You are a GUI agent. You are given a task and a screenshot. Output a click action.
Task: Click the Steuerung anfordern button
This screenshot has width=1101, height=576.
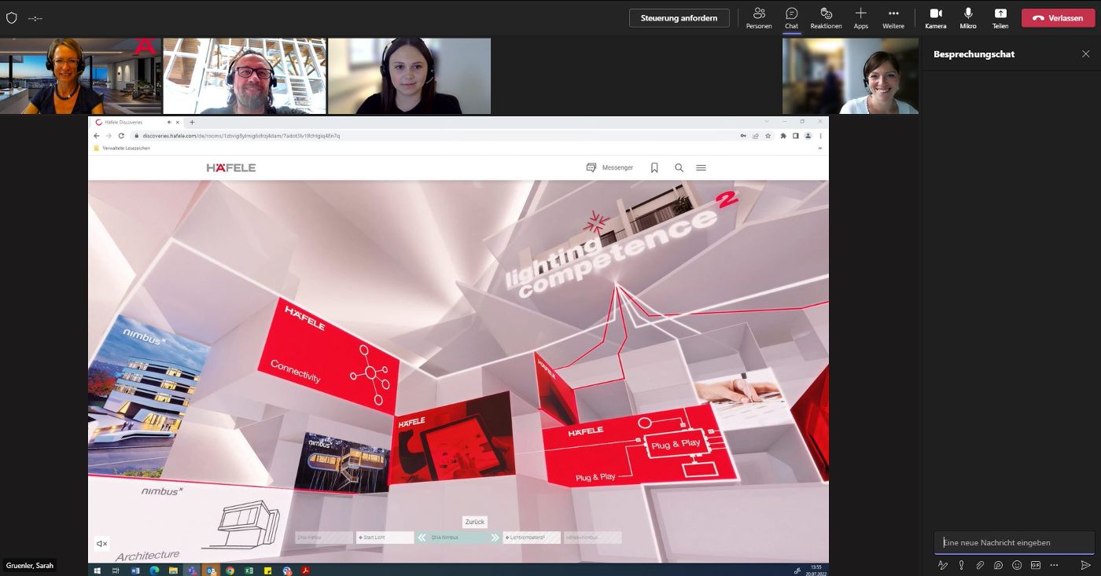(x=679, y=18)
